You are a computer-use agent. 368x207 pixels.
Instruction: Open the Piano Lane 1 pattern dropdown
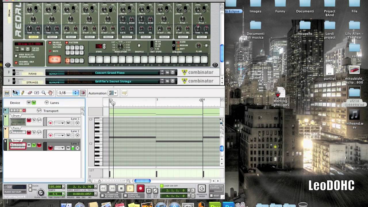[x=59, y=135]
